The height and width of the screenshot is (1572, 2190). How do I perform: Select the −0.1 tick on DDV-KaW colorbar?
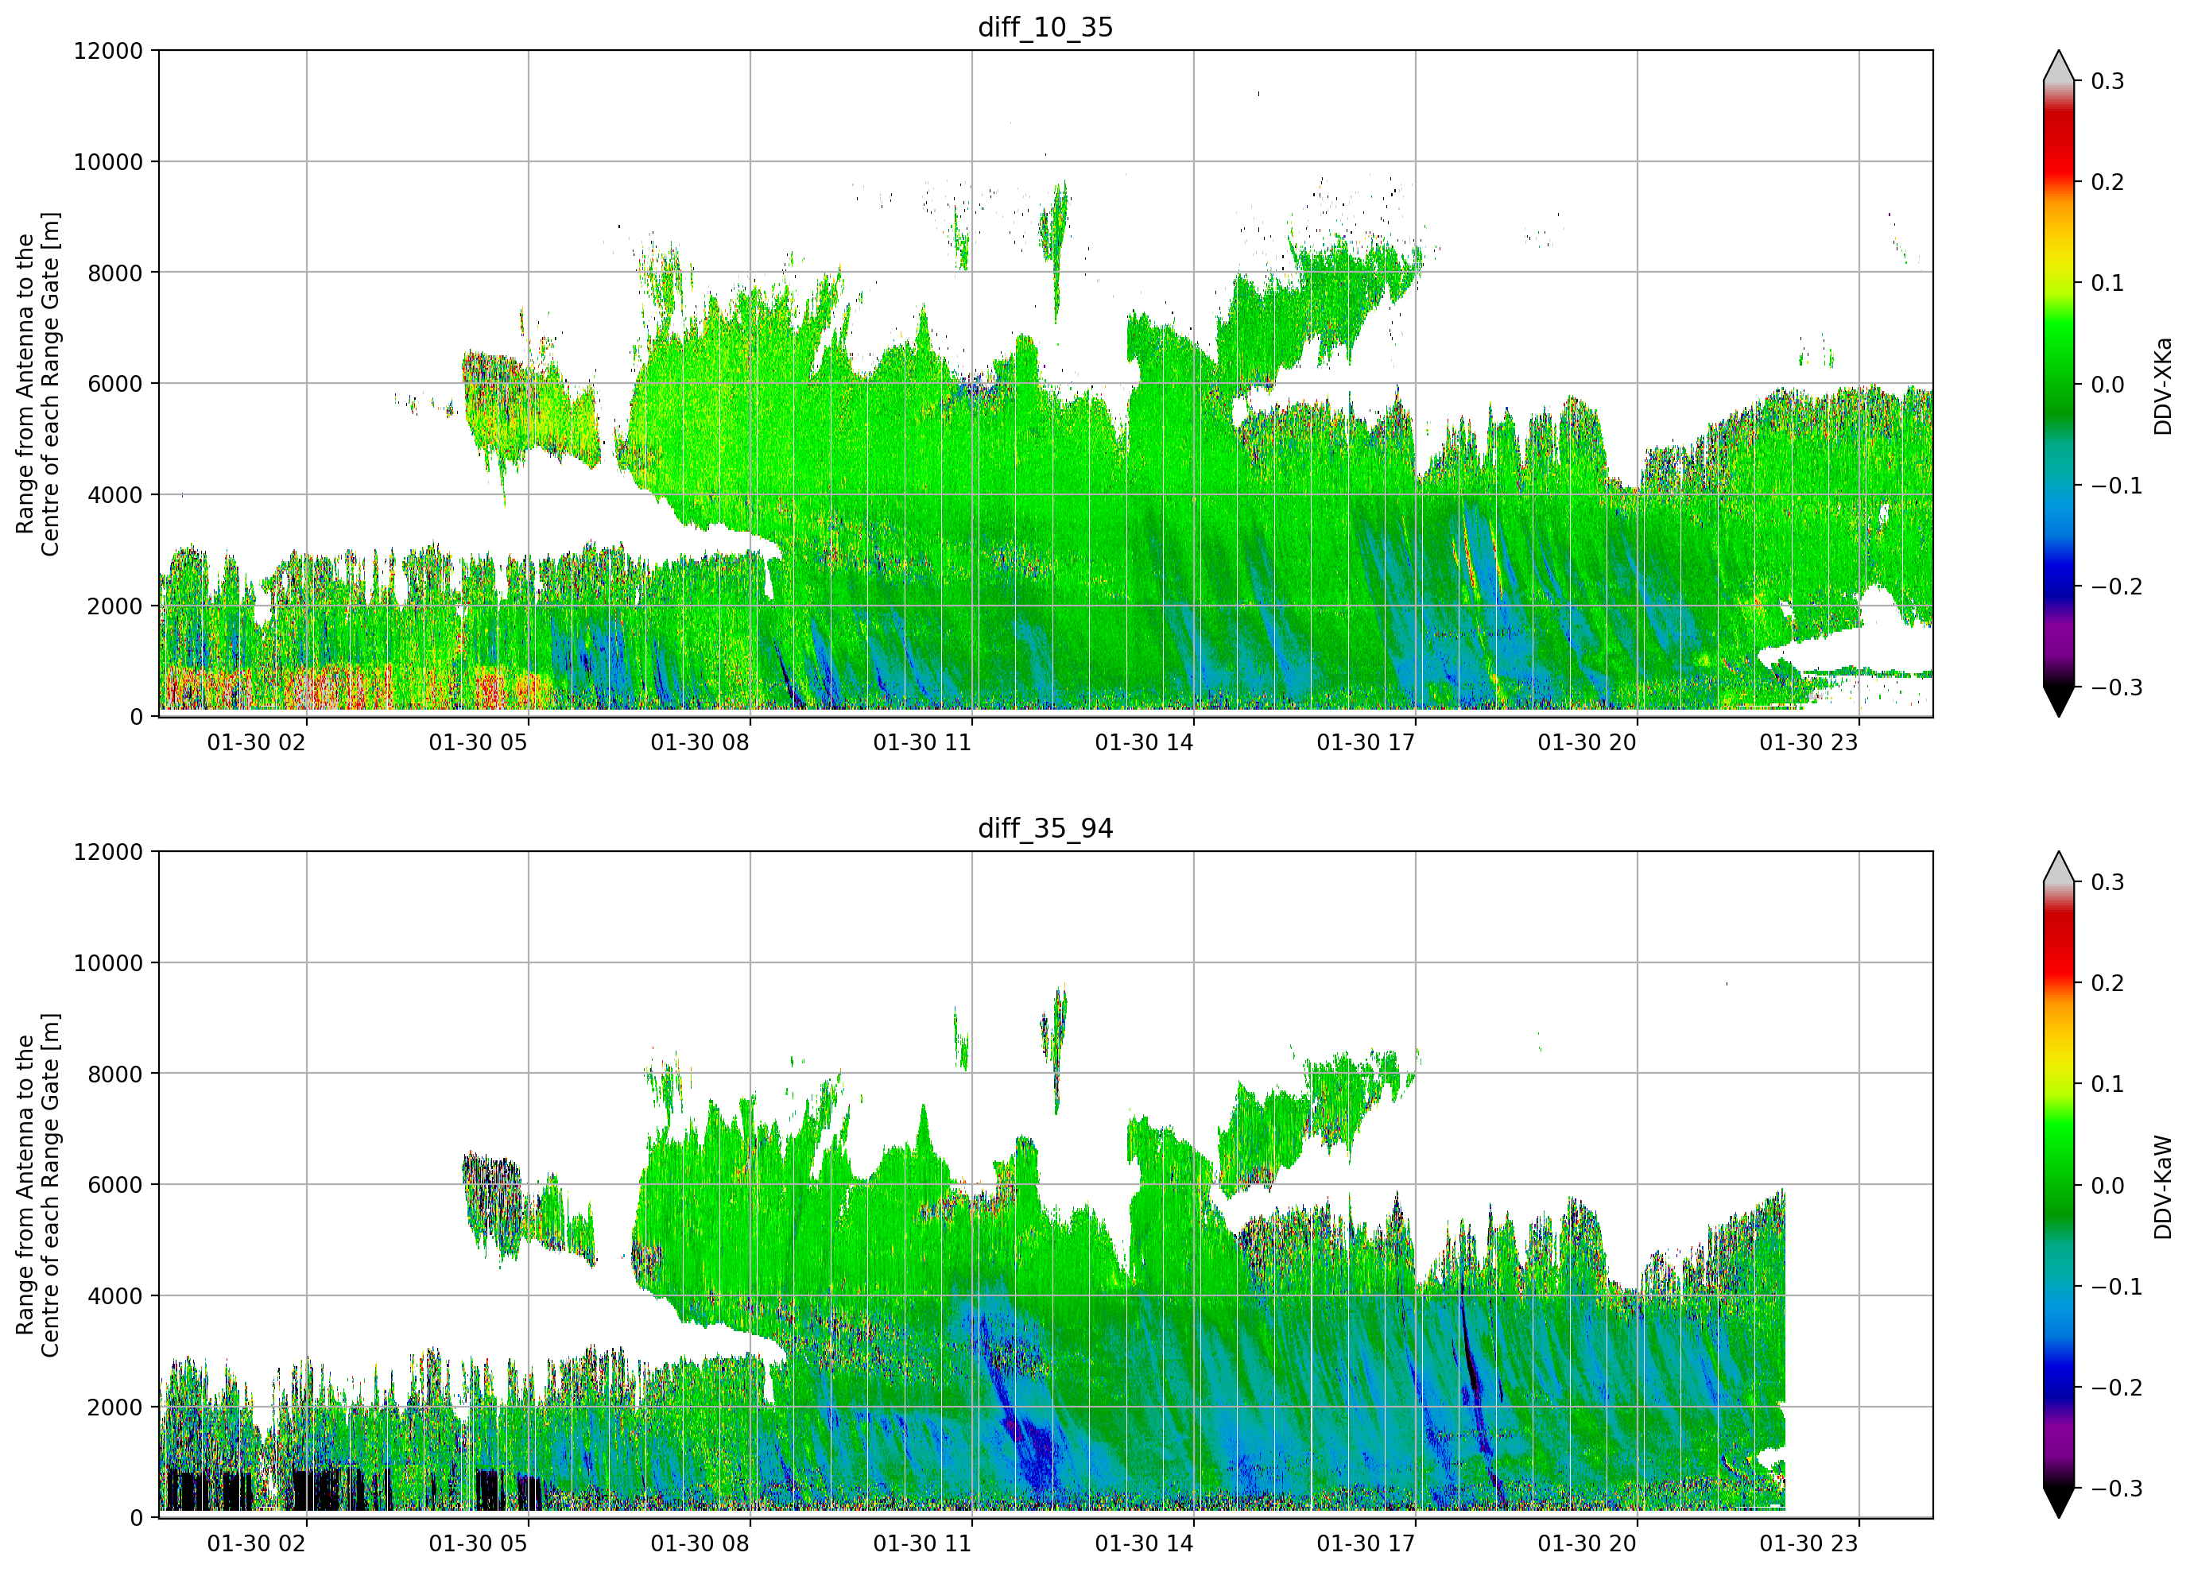(2117, 1287)
